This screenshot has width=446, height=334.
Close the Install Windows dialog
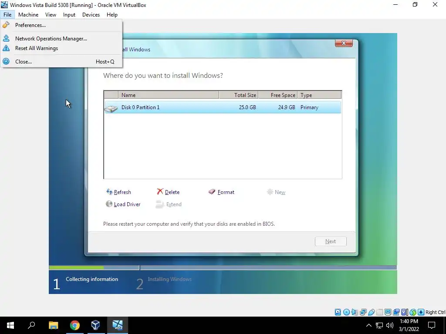point(344,43)
